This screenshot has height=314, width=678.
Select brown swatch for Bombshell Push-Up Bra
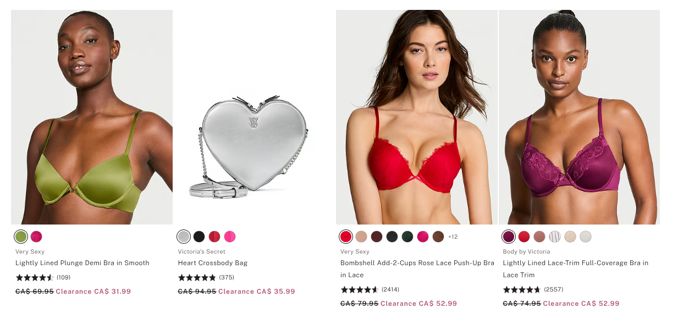tap(438, 237)
